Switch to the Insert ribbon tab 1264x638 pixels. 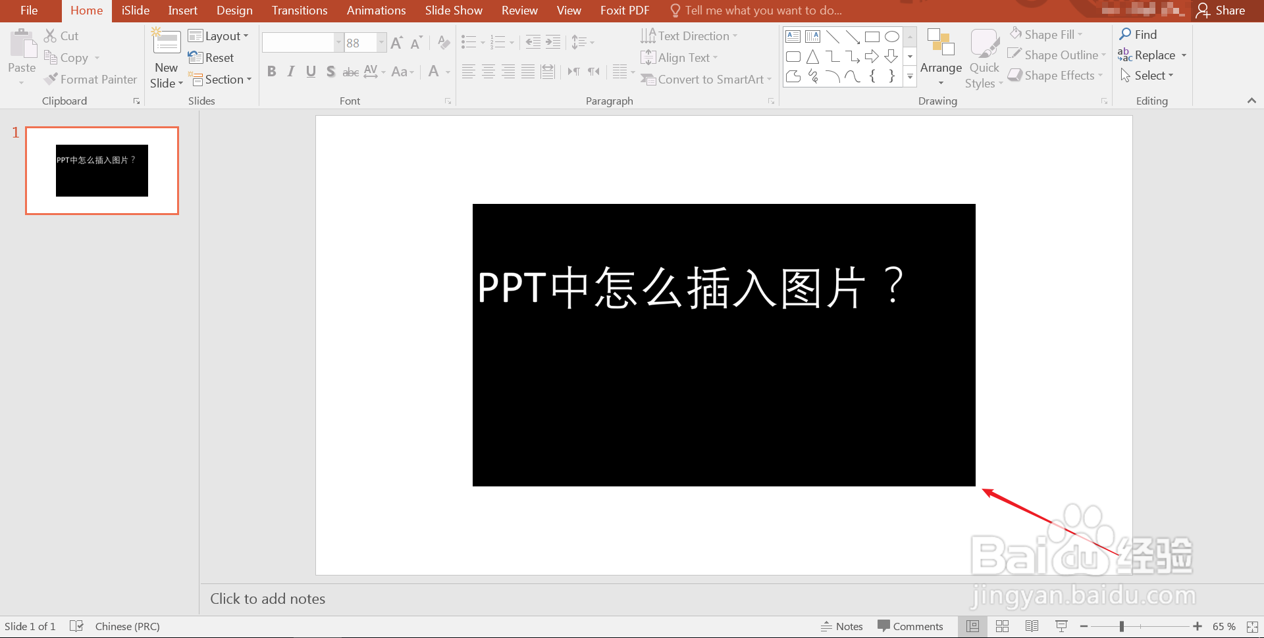(182, 11)
